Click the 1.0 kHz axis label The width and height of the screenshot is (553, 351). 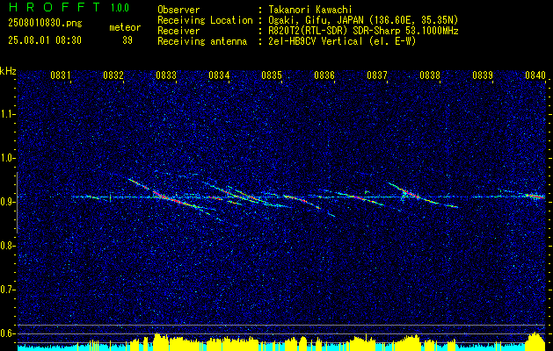(x=7, y=158)
